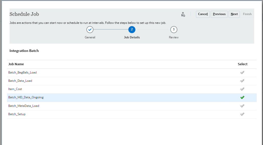Screen dimensions: 263x145
Task: Select checkmark for Item_Cost job
Action: point(242,89)
